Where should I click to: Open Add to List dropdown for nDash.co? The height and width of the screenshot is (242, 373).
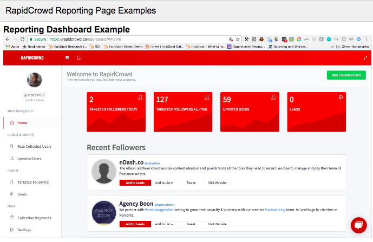coord(164,183)
